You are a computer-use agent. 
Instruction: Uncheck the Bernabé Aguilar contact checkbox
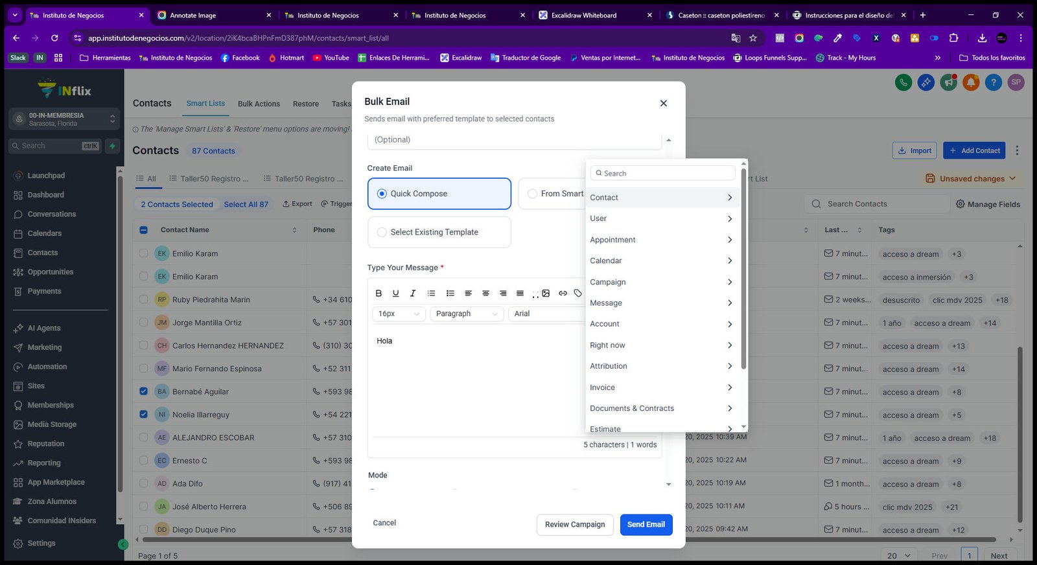point(144,391)
